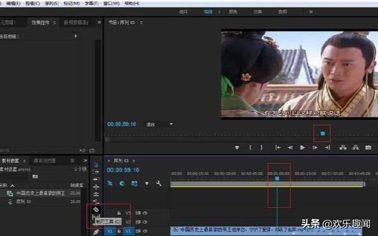This screenshot has width=378, height=236.
Task: Switch to the 音频剪辑混合器 tab
Action: (76, 22)
